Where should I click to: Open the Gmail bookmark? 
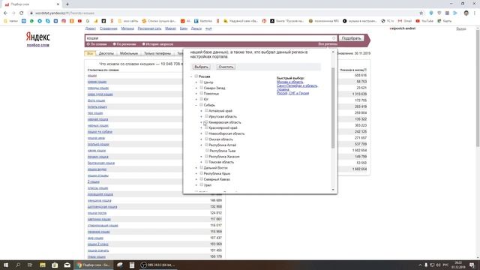405,21
